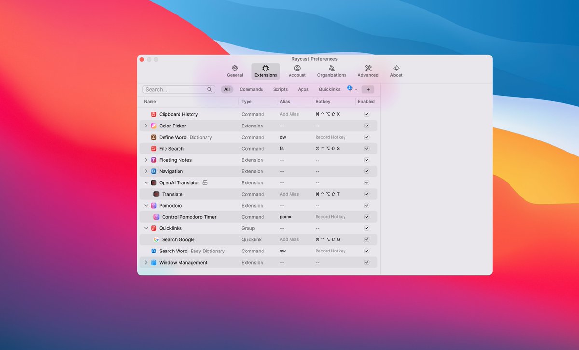Click the Floating Notes icon
This screenshot has height=350, width=579.
click(153, 160)
